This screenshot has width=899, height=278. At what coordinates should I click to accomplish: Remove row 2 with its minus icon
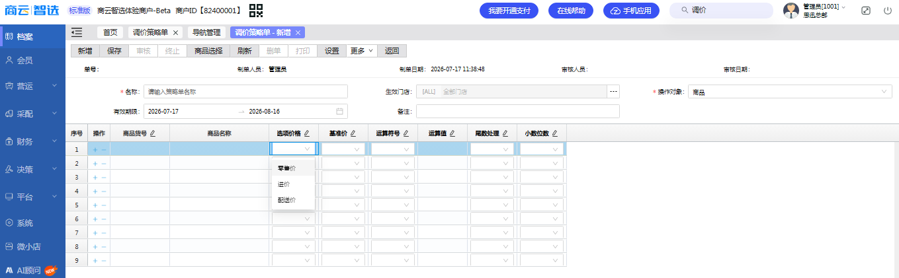coord(103,163)
